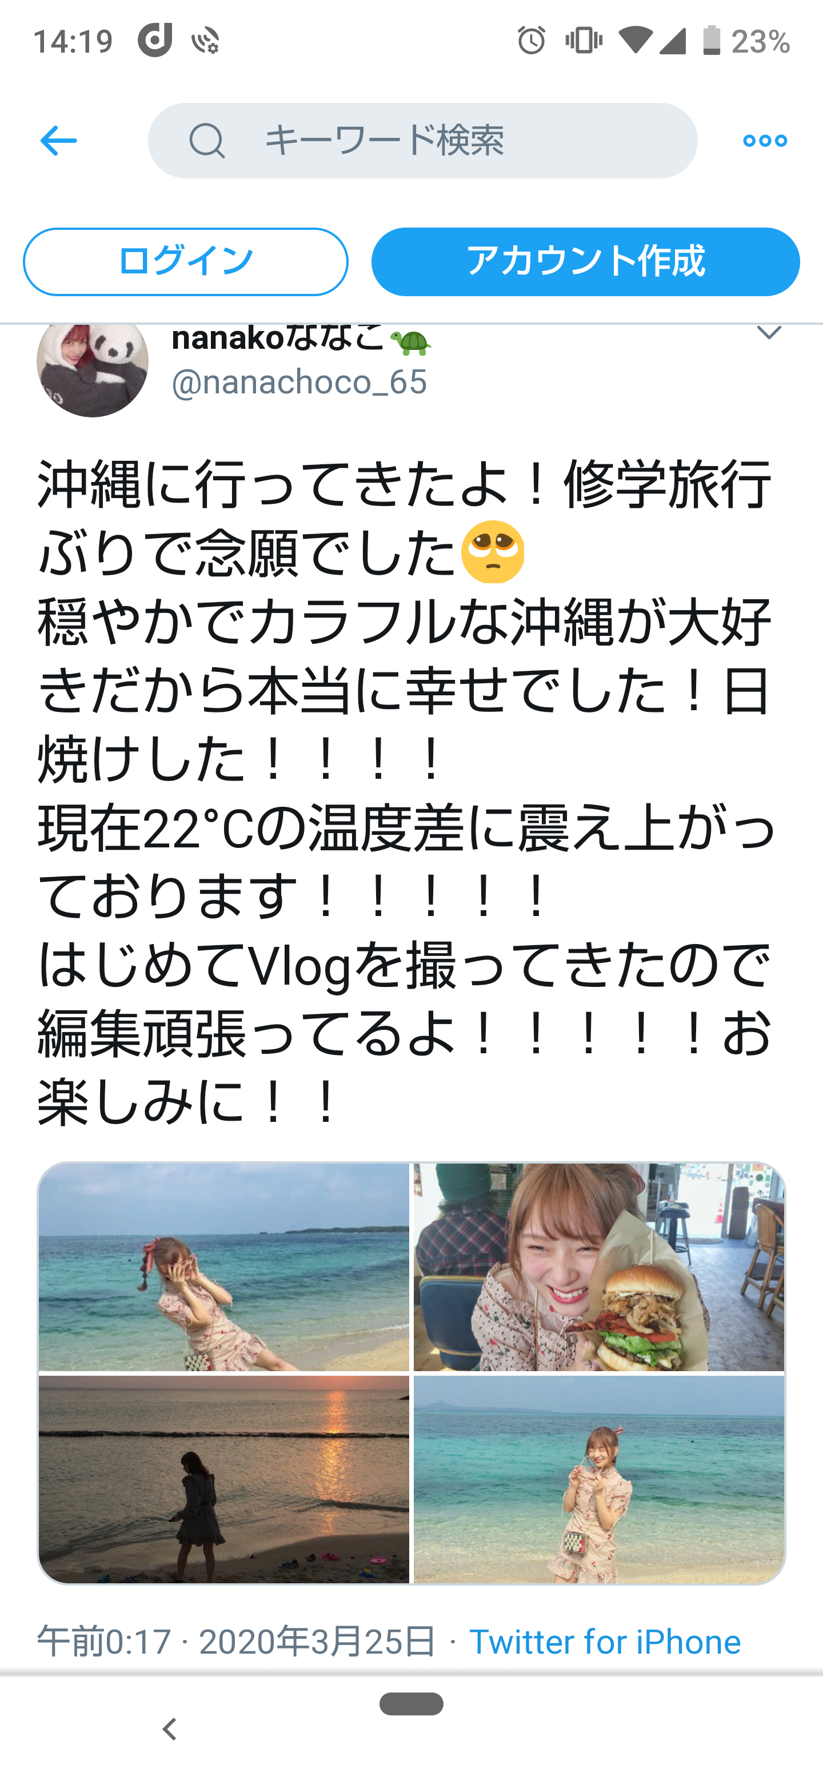This screenshot has height=1784, width=823.
Task: Tap the home gesture pill
Action: (x=411, y=1704)
